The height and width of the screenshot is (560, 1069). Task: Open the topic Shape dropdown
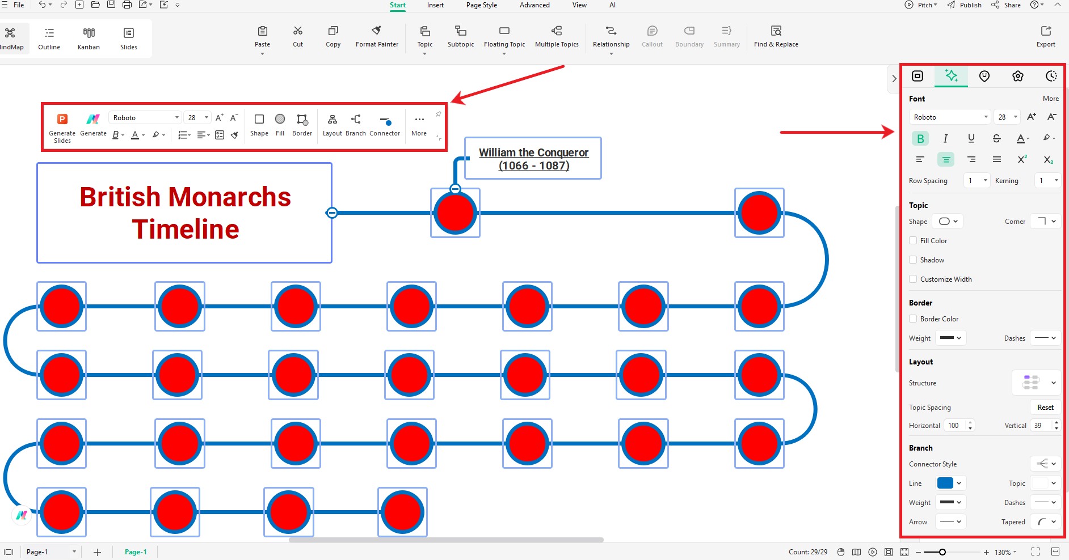[948, 221]
